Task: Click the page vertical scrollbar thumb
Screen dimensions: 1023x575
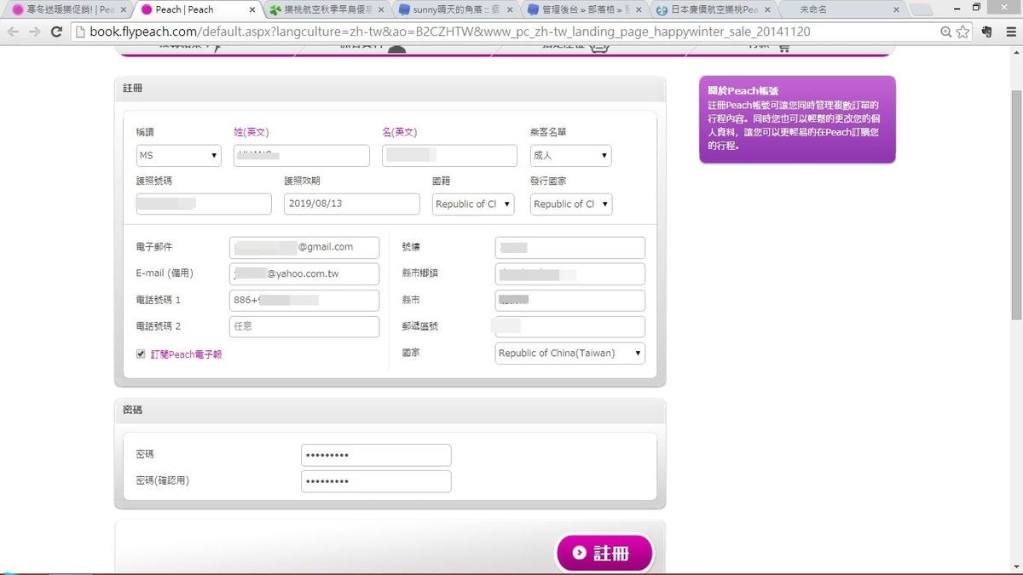Action: pos(1015,204)
